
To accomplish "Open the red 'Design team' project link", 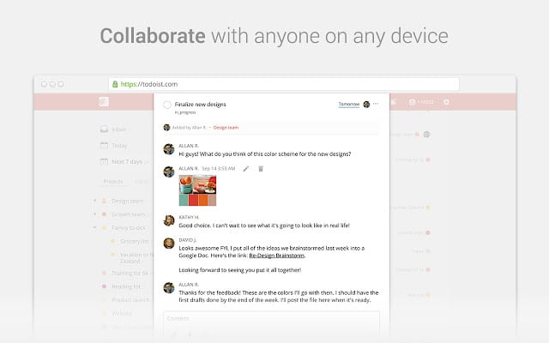I will [226, 128].
